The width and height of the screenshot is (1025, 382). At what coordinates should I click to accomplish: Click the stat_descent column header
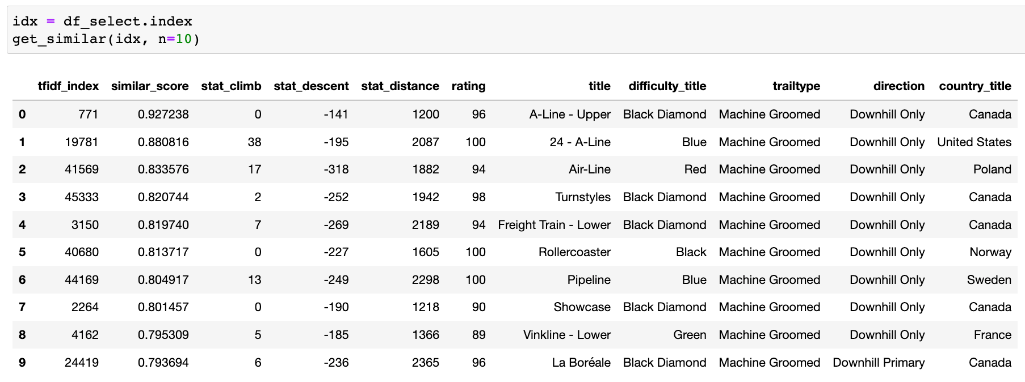click(x=311, y=86)
